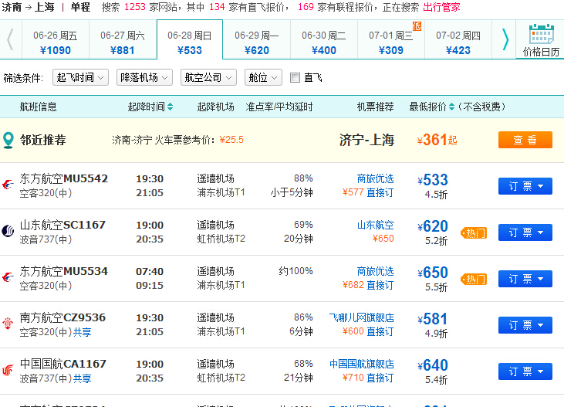
Task: Click 共享 link under CA1167
Action: (x=83, y=378)
